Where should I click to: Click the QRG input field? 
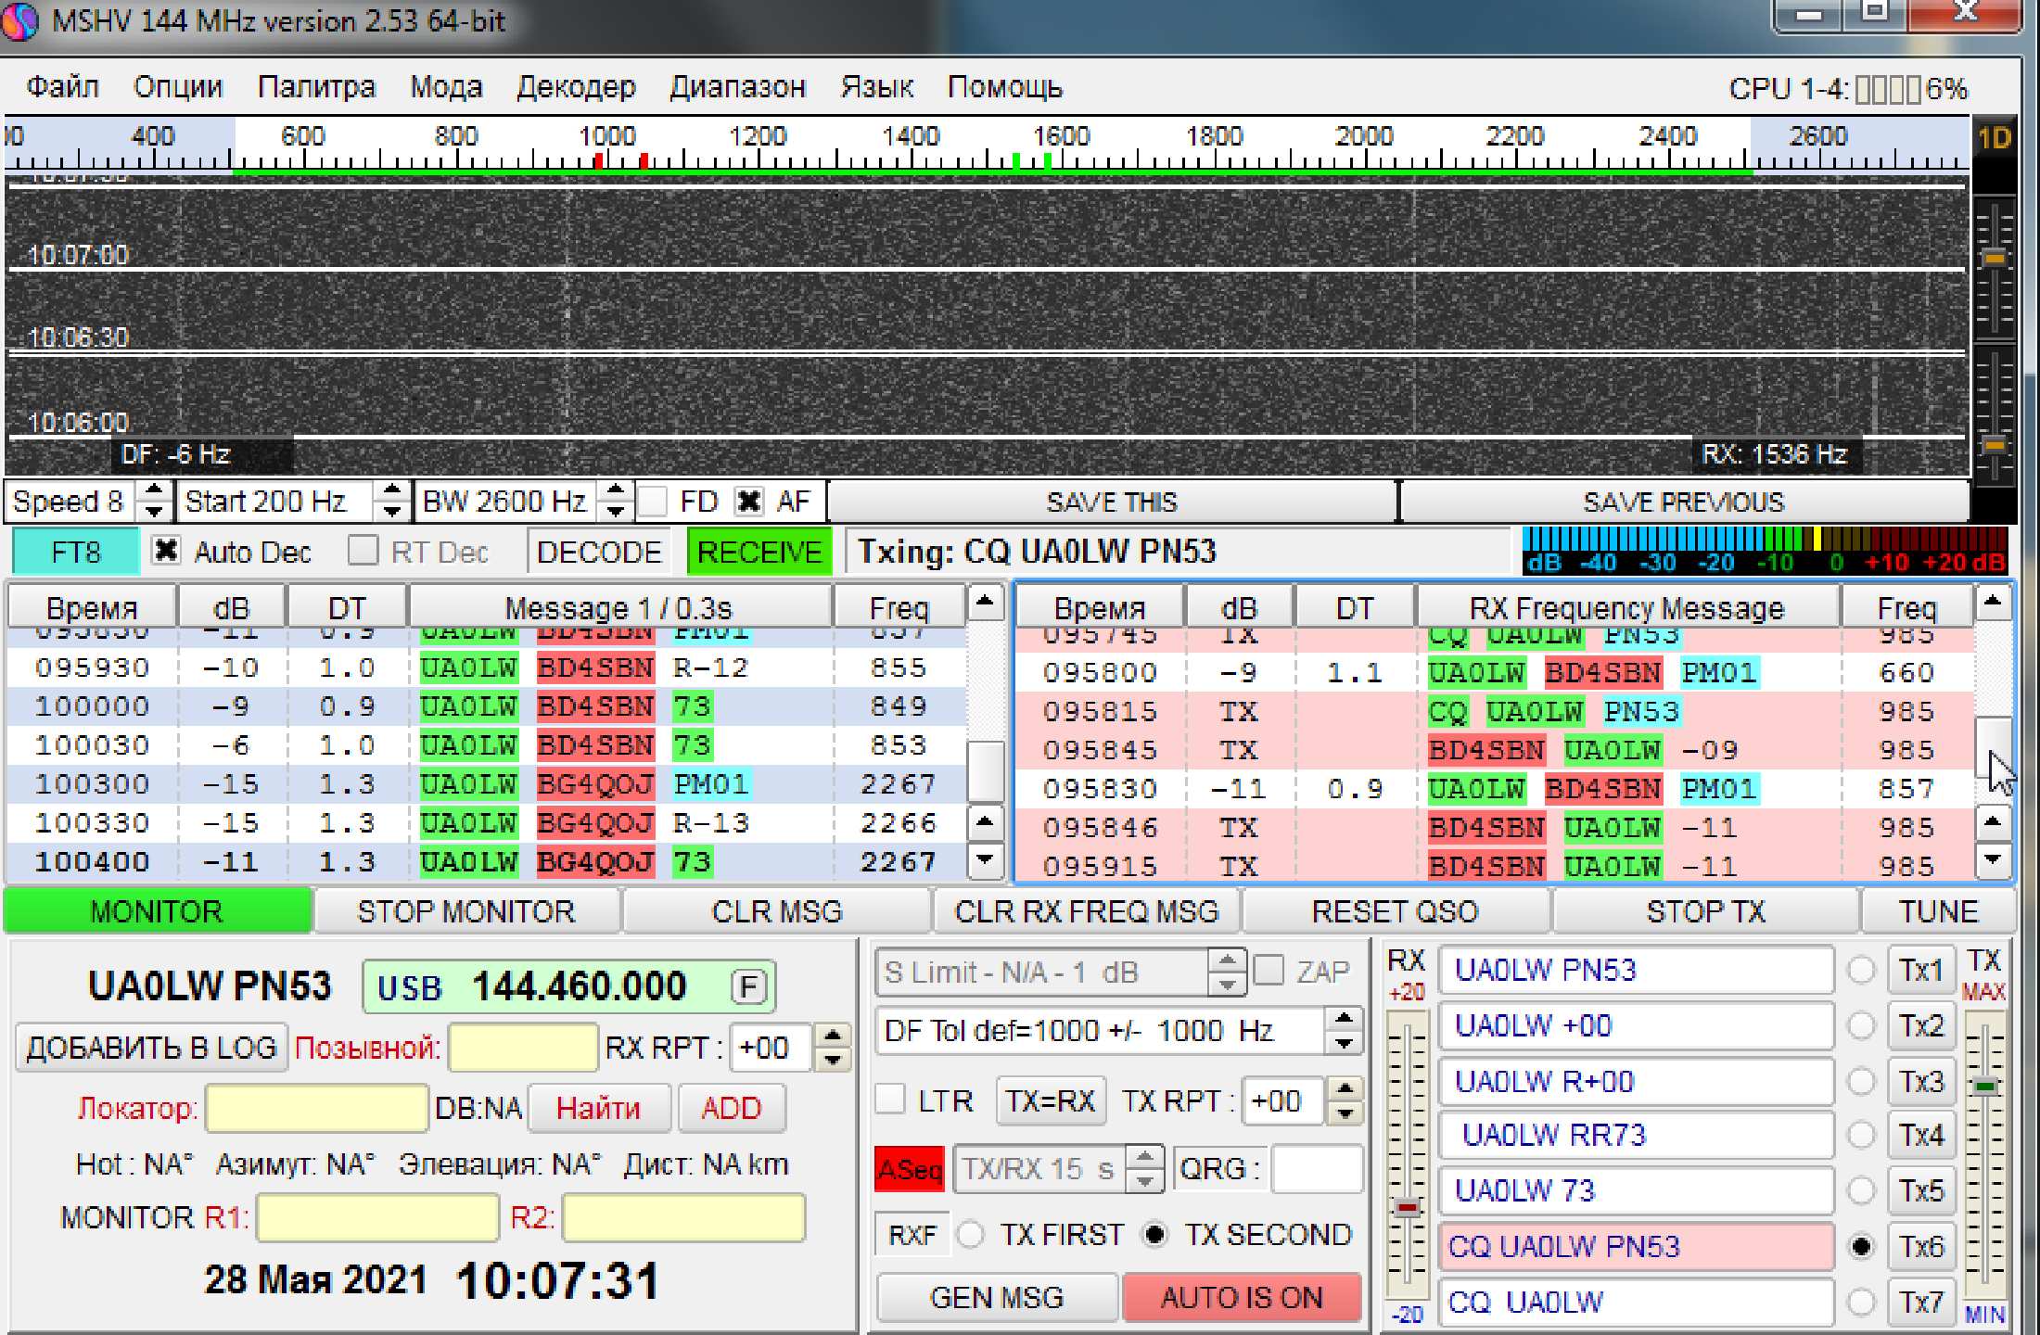pos(1317,1169)
